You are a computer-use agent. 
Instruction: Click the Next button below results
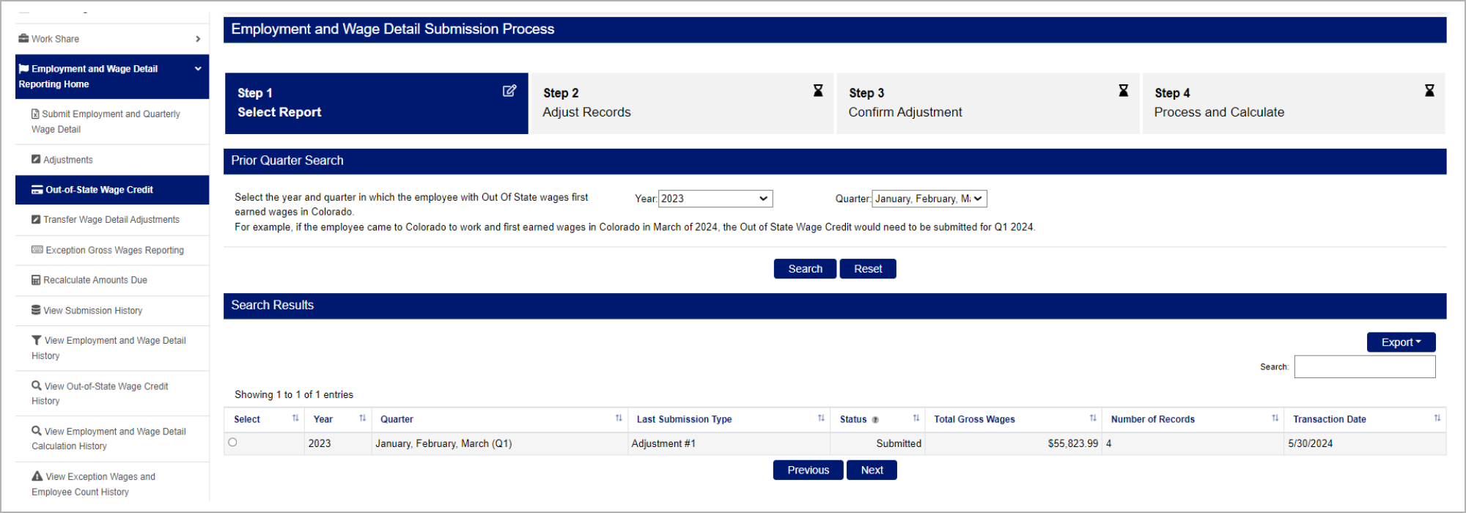coord(872,470)
